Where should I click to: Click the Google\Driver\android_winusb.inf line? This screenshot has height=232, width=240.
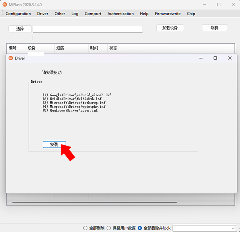pos(77,95)
